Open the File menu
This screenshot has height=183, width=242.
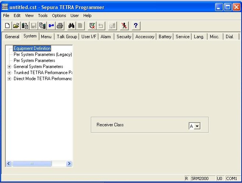coord(6,16)
